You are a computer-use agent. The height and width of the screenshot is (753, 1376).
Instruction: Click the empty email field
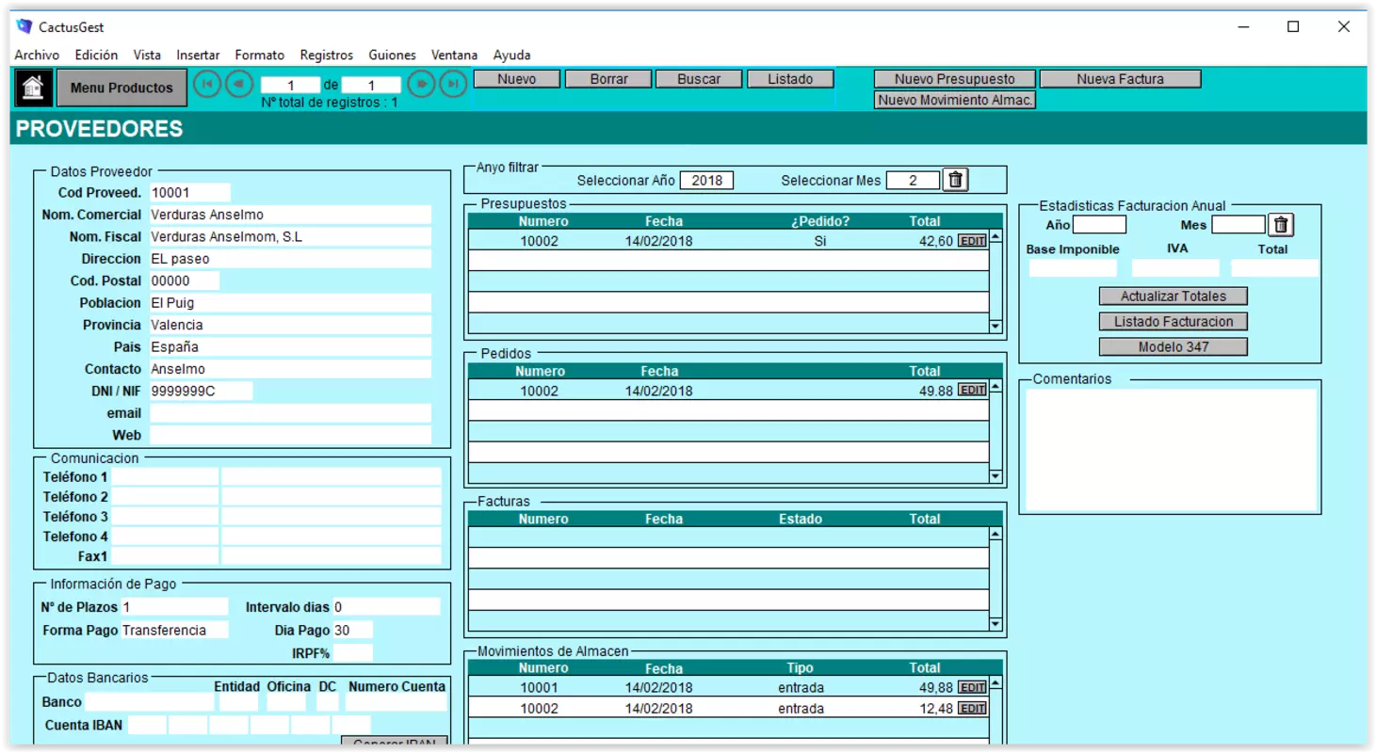coord(290,413)
